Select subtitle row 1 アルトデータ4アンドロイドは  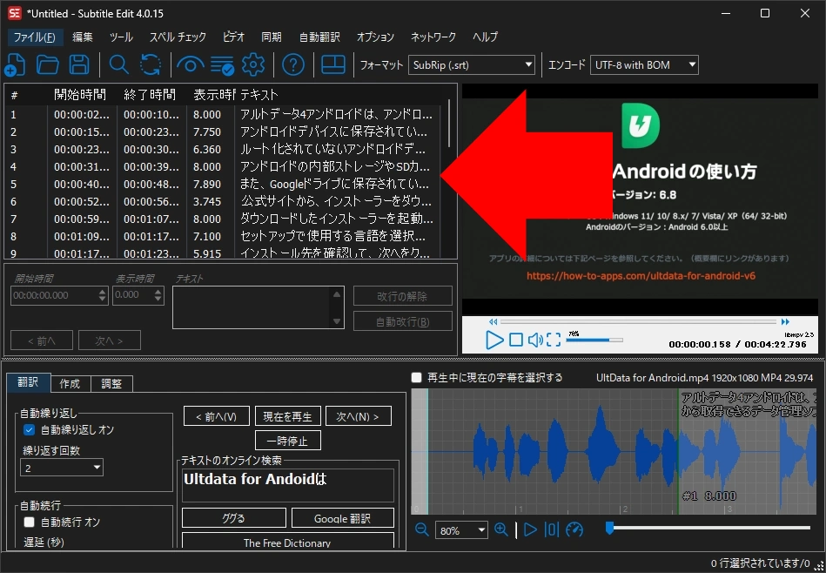click(x=222, y=114)
